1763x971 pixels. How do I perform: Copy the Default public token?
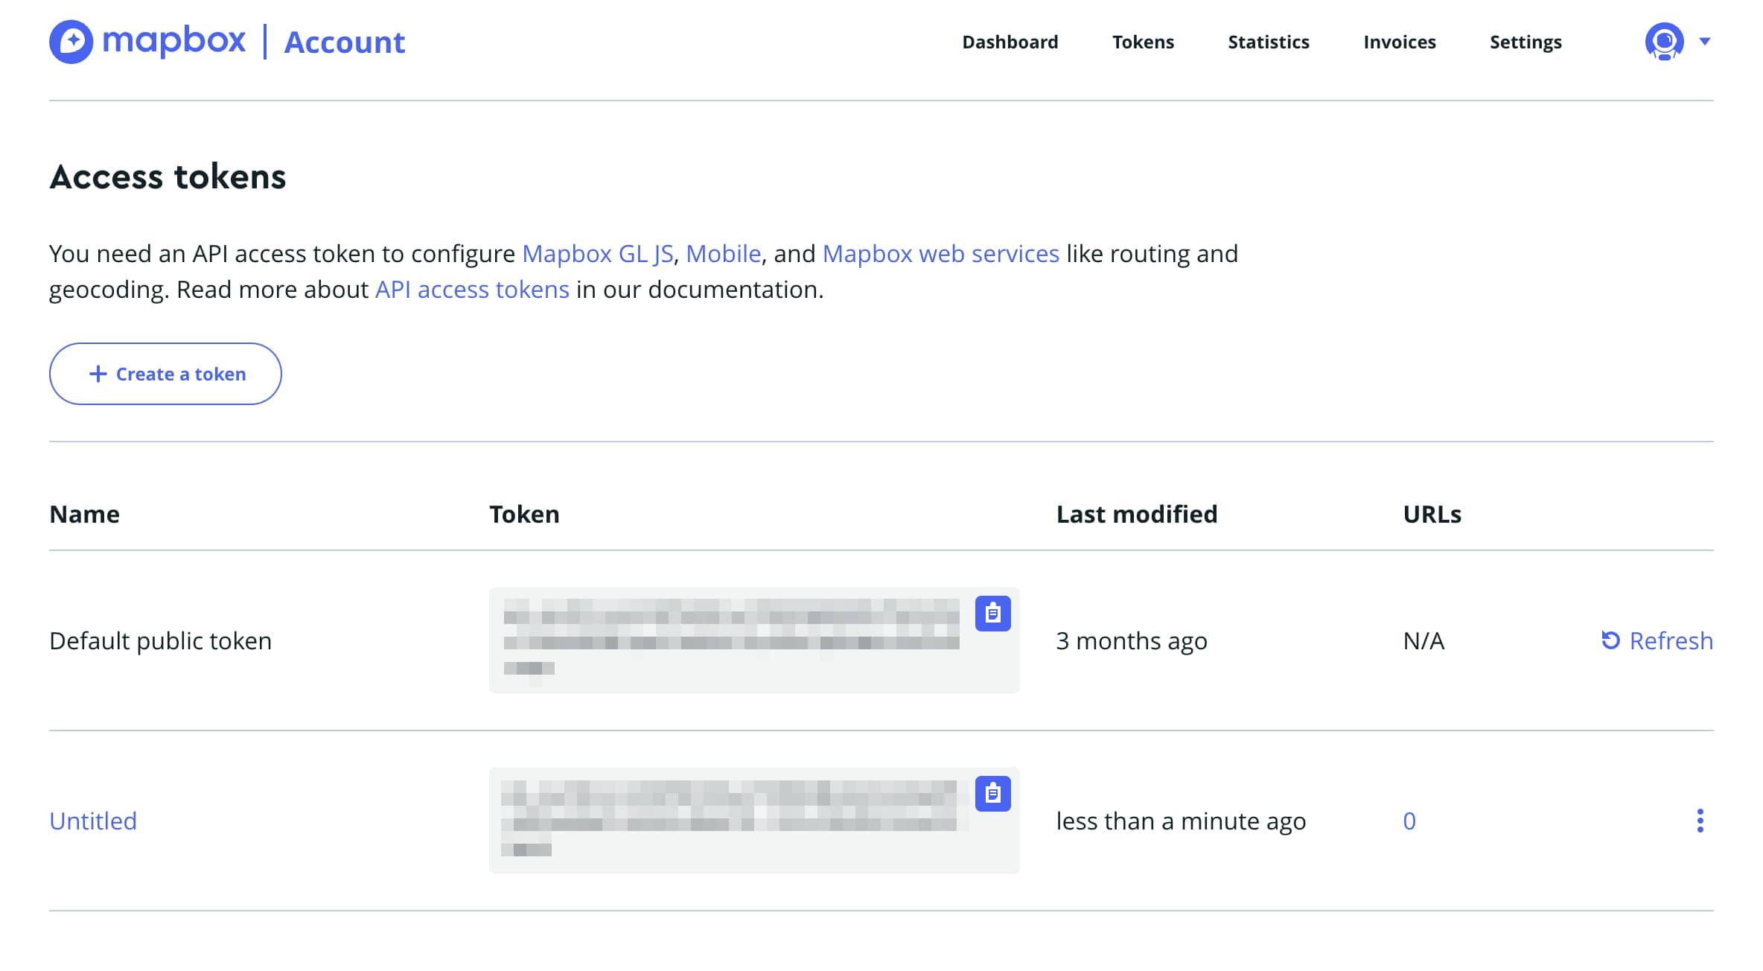coord(992,614)
